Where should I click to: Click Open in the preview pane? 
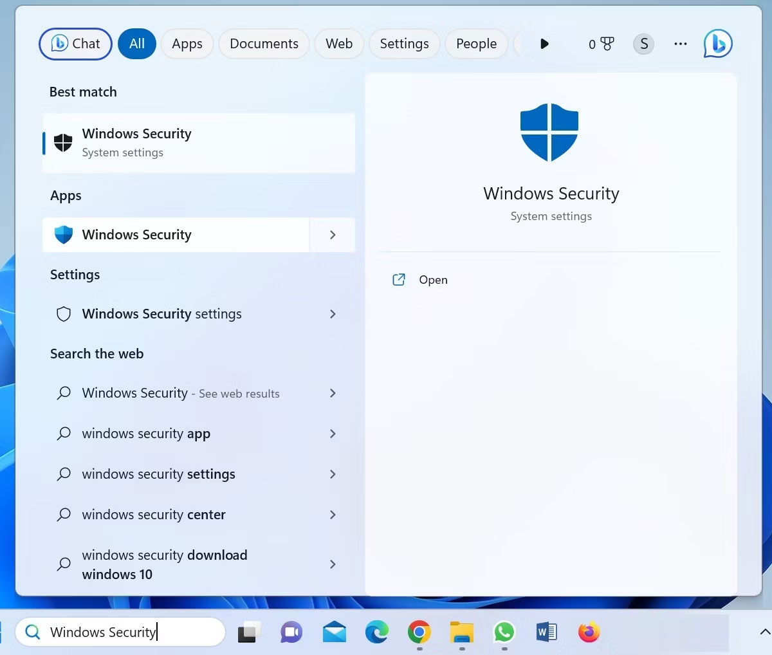click(x=433, y=280)
